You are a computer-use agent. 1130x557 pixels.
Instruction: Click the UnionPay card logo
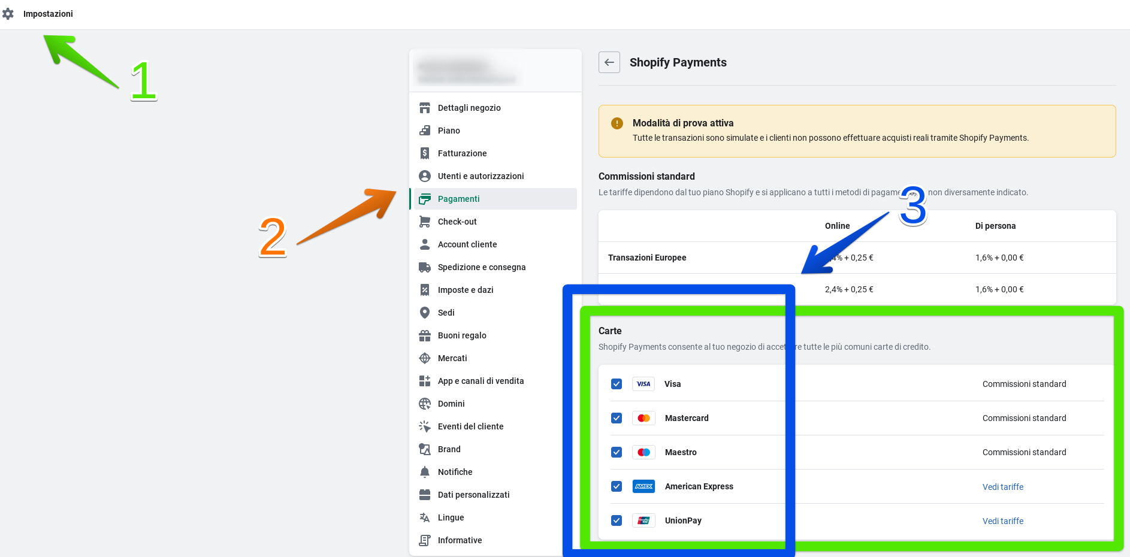[643, 520]
